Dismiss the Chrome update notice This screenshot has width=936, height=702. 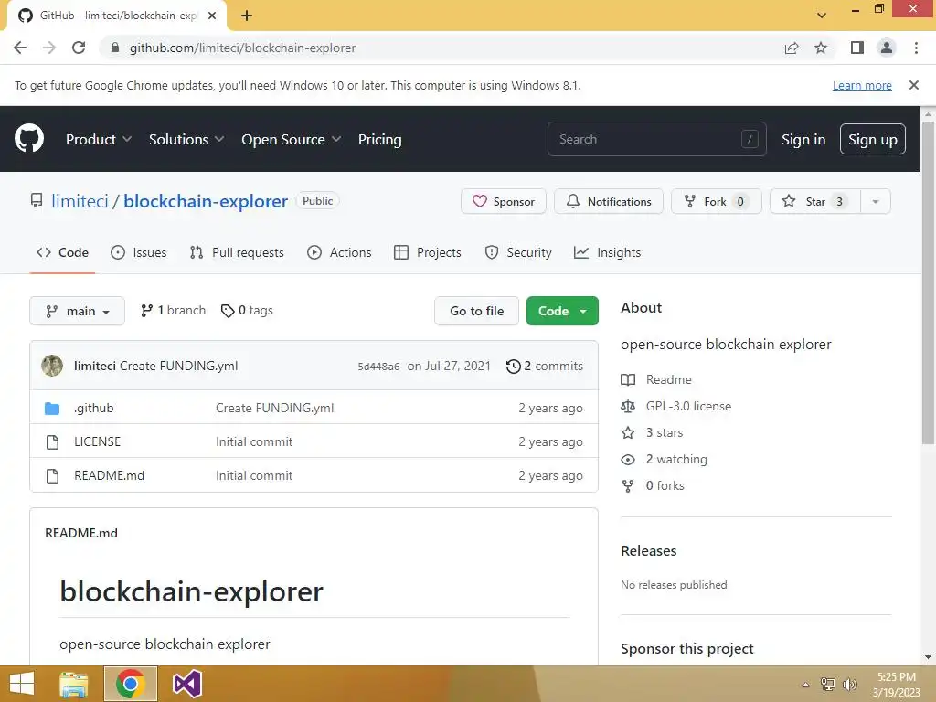tap(914, 85)
